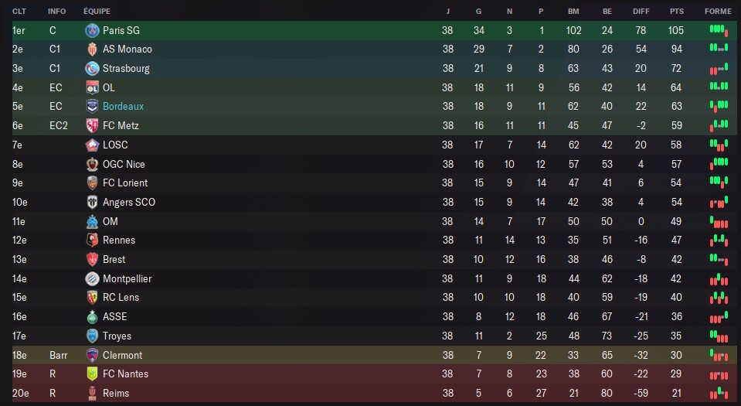Image resolution: width=741 pixels, height=406 pixels.
Task: Click the CLT column header
Action: click(19, 12)
